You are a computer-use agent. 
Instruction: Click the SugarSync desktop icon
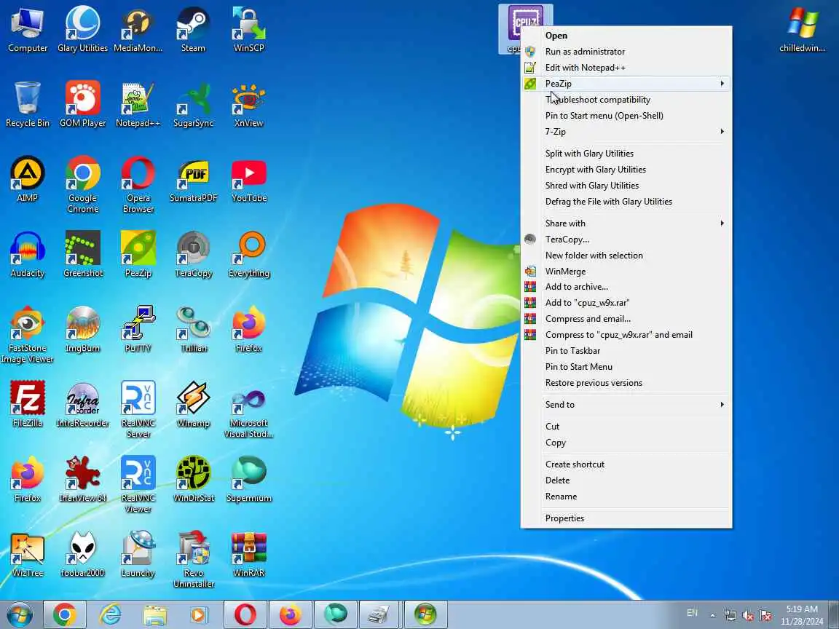[193, 104]
